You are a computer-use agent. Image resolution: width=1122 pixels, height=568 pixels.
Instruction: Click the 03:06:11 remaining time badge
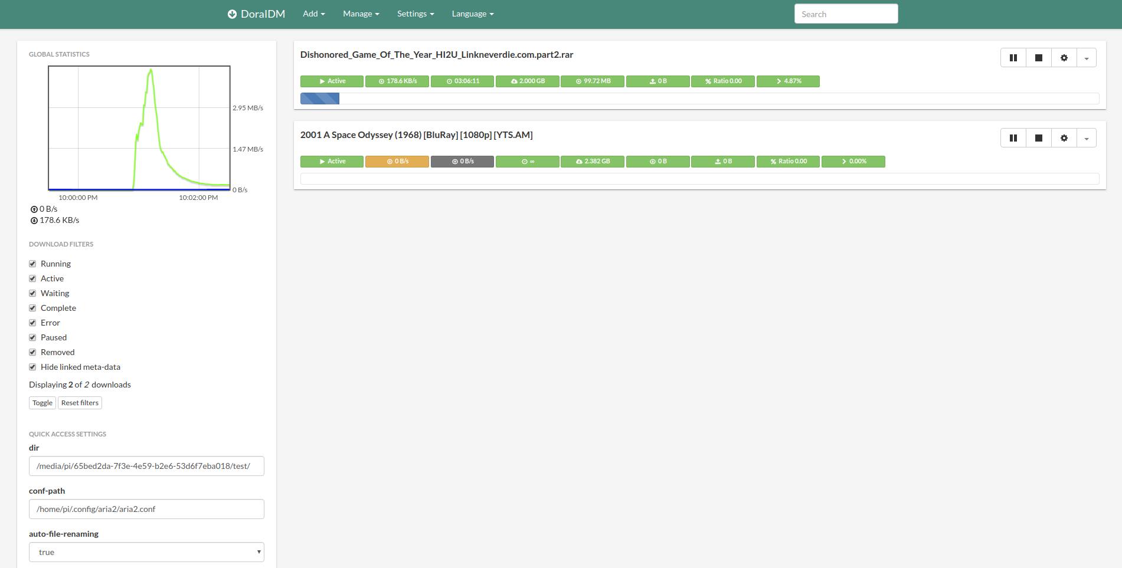(462, 81)
